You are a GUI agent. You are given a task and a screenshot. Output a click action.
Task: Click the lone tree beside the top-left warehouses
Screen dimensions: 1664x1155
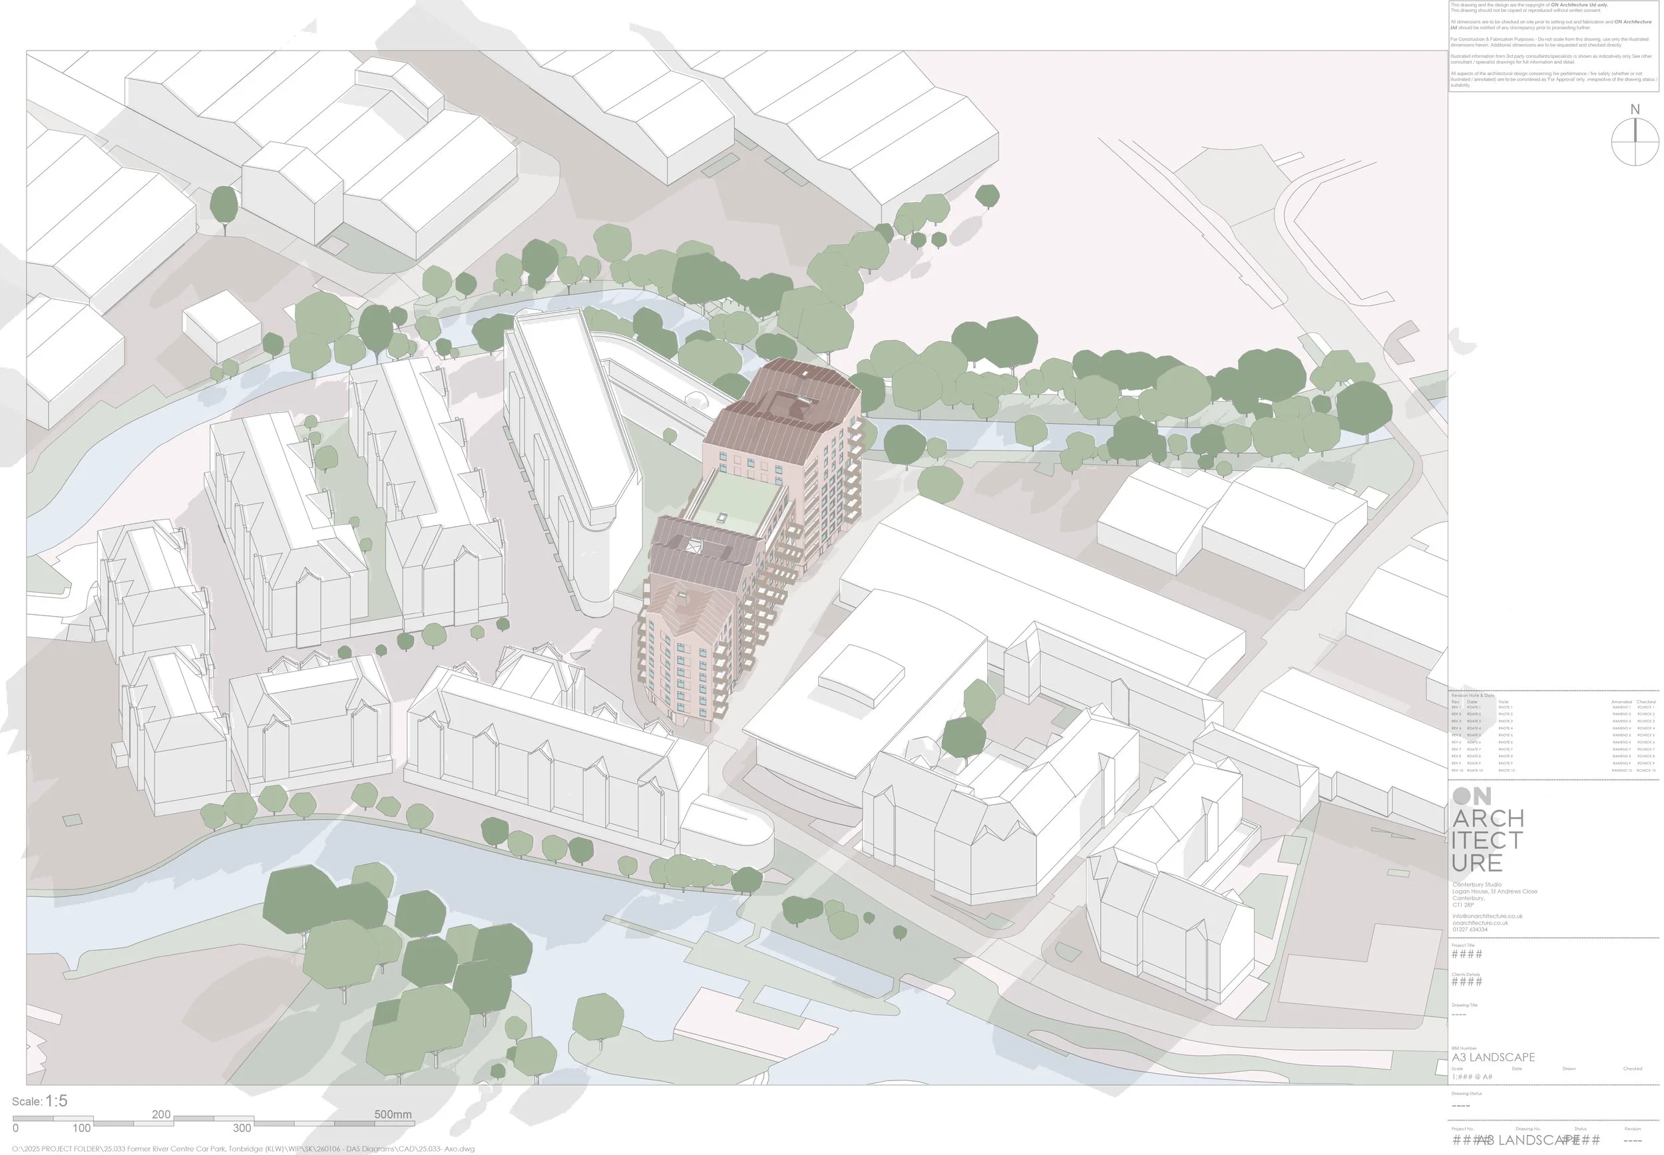(x=224, y=205)
